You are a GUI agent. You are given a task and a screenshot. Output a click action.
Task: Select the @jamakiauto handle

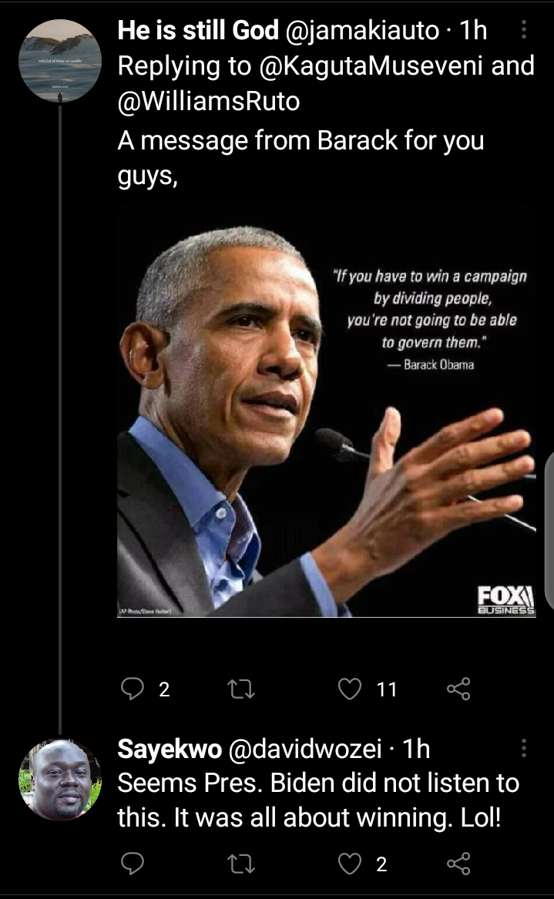click(362, 30)
